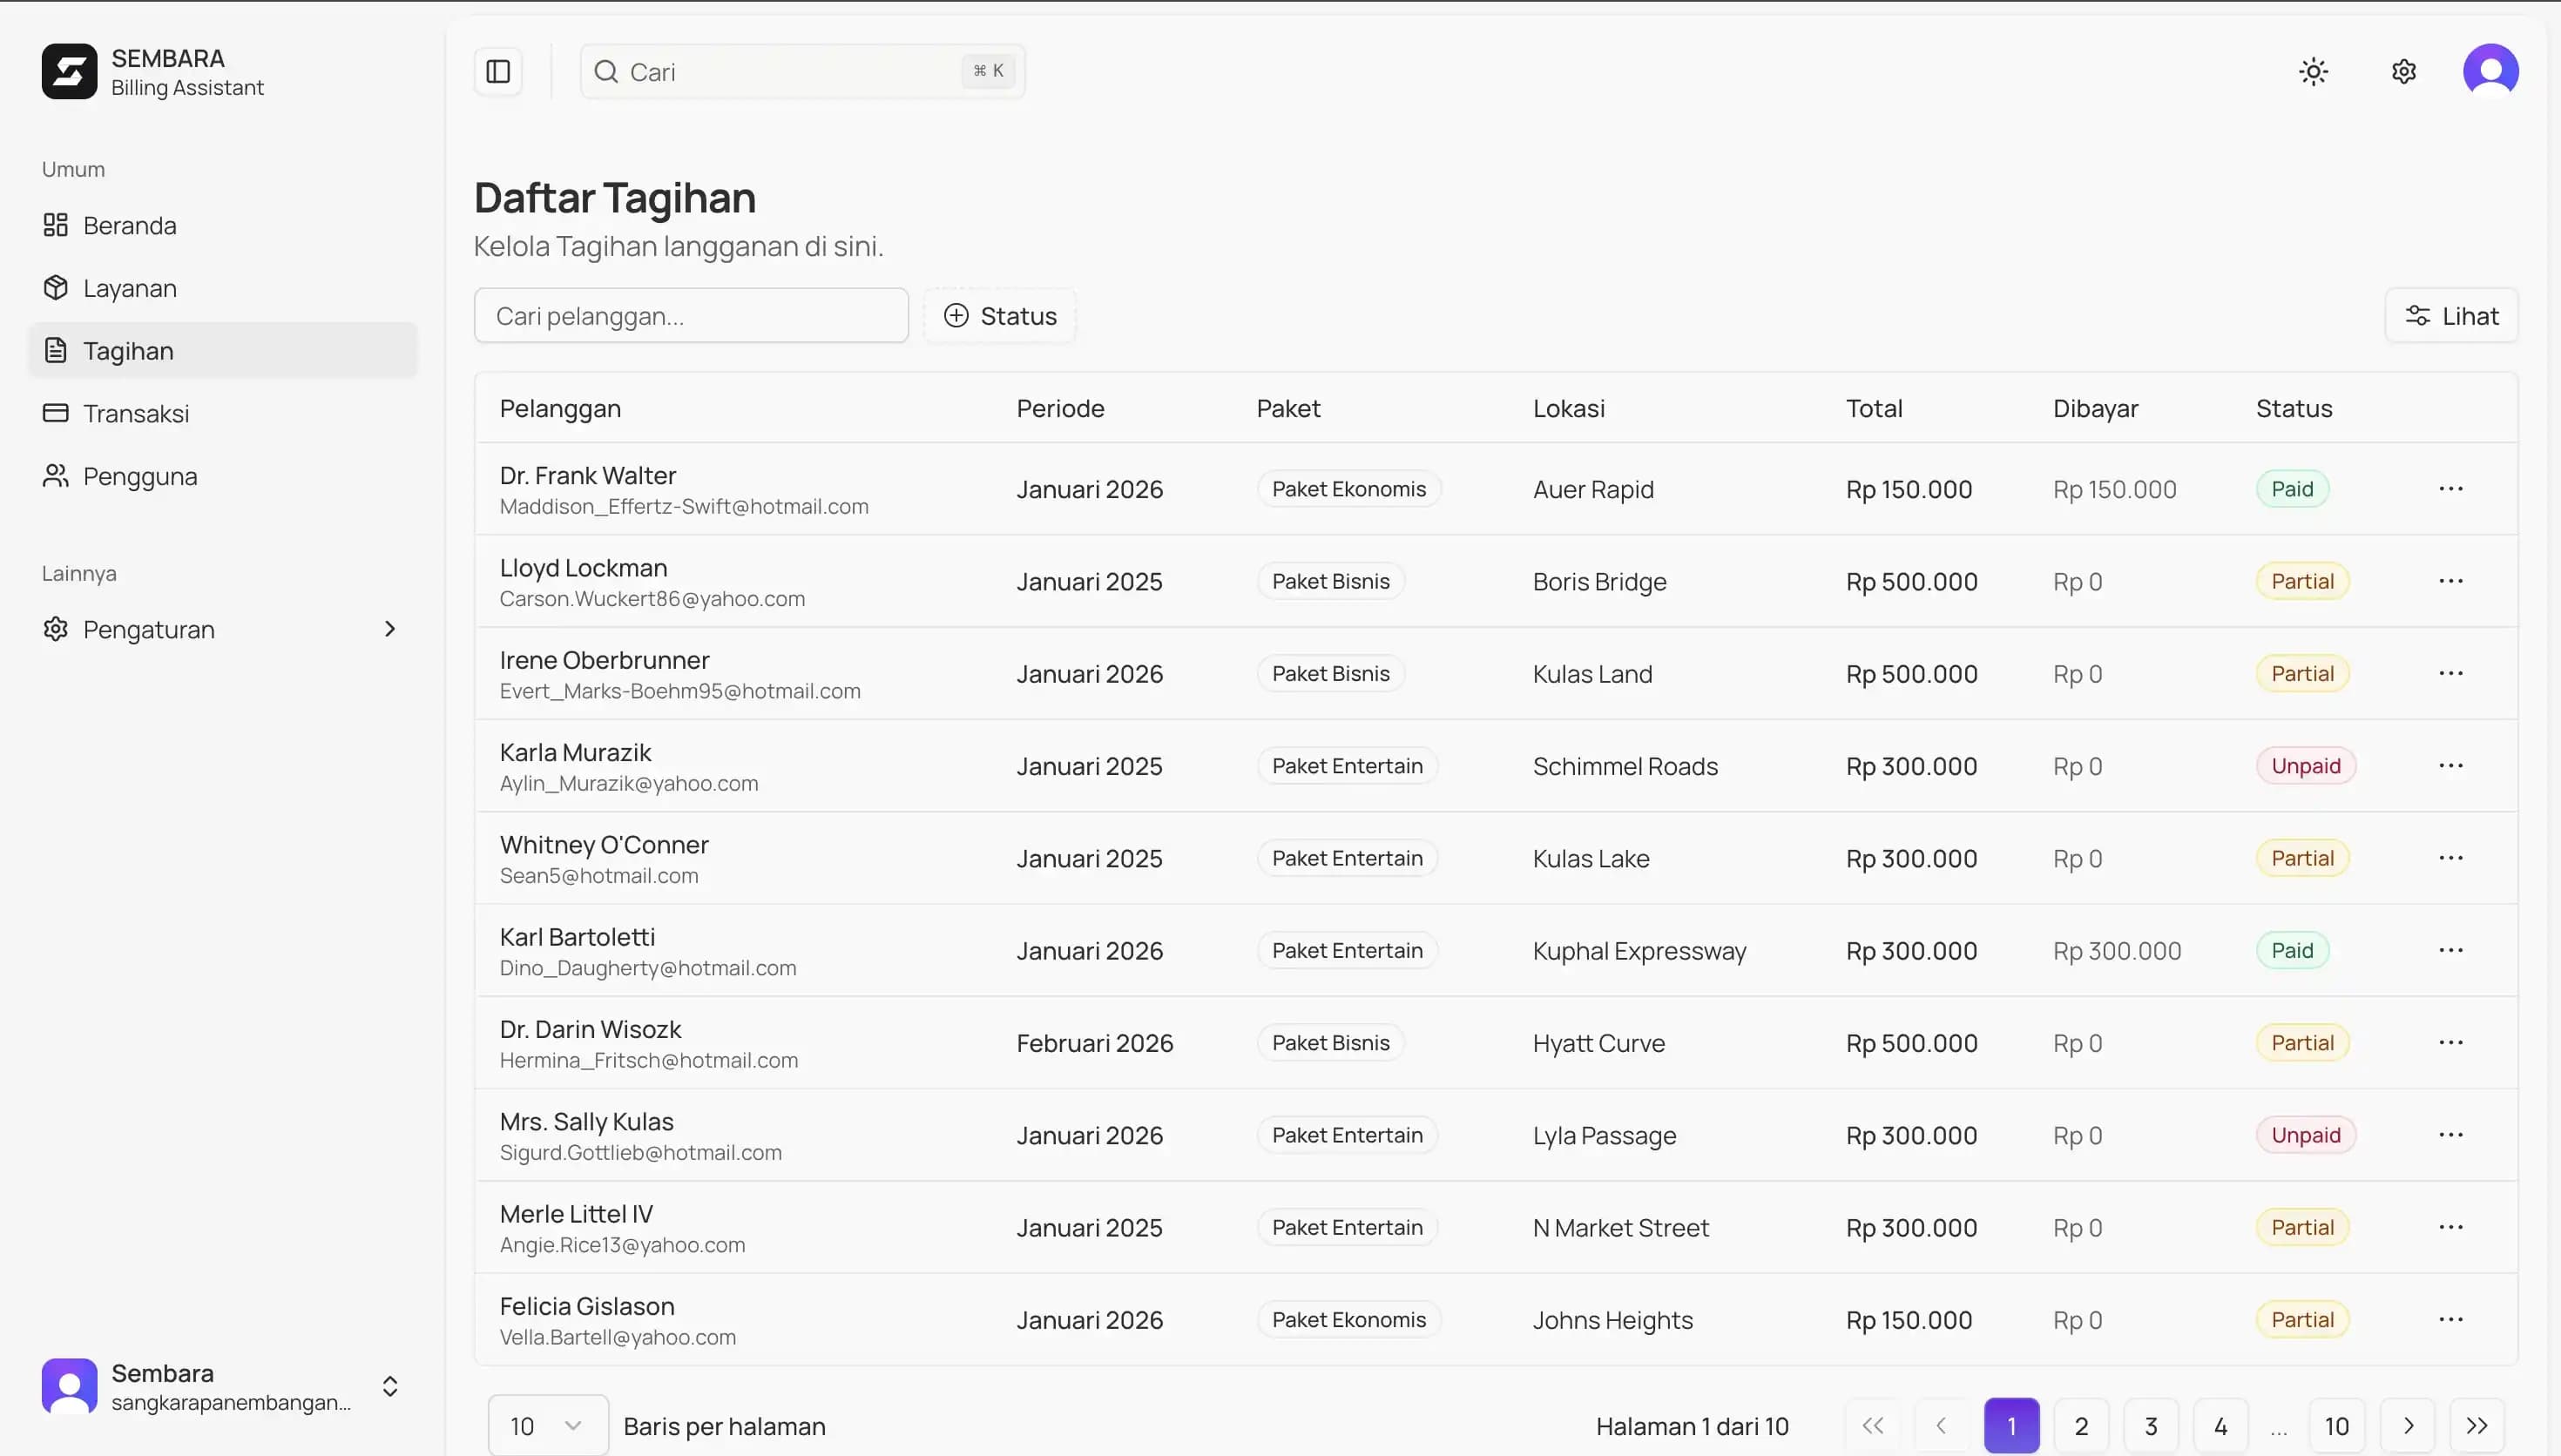Click the Cari pelanggan search field

(690, 316)
